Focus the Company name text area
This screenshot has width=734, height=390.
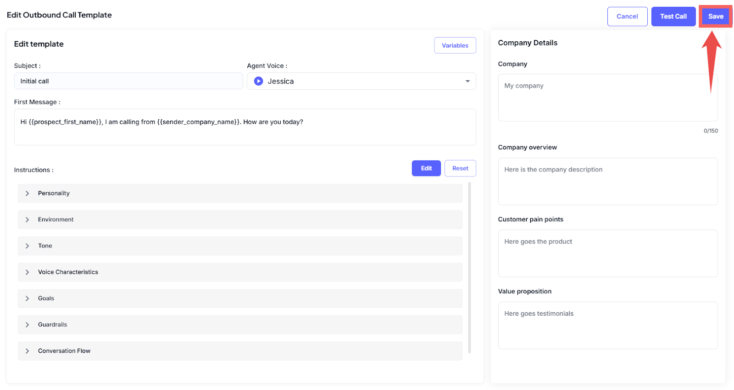point(607,98)
